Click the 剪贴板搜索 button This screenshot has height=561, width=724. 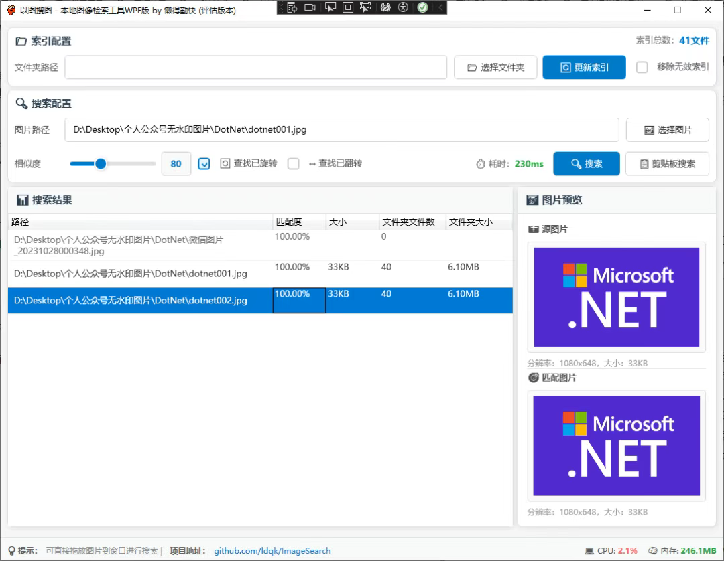click(x=667, y=163)
